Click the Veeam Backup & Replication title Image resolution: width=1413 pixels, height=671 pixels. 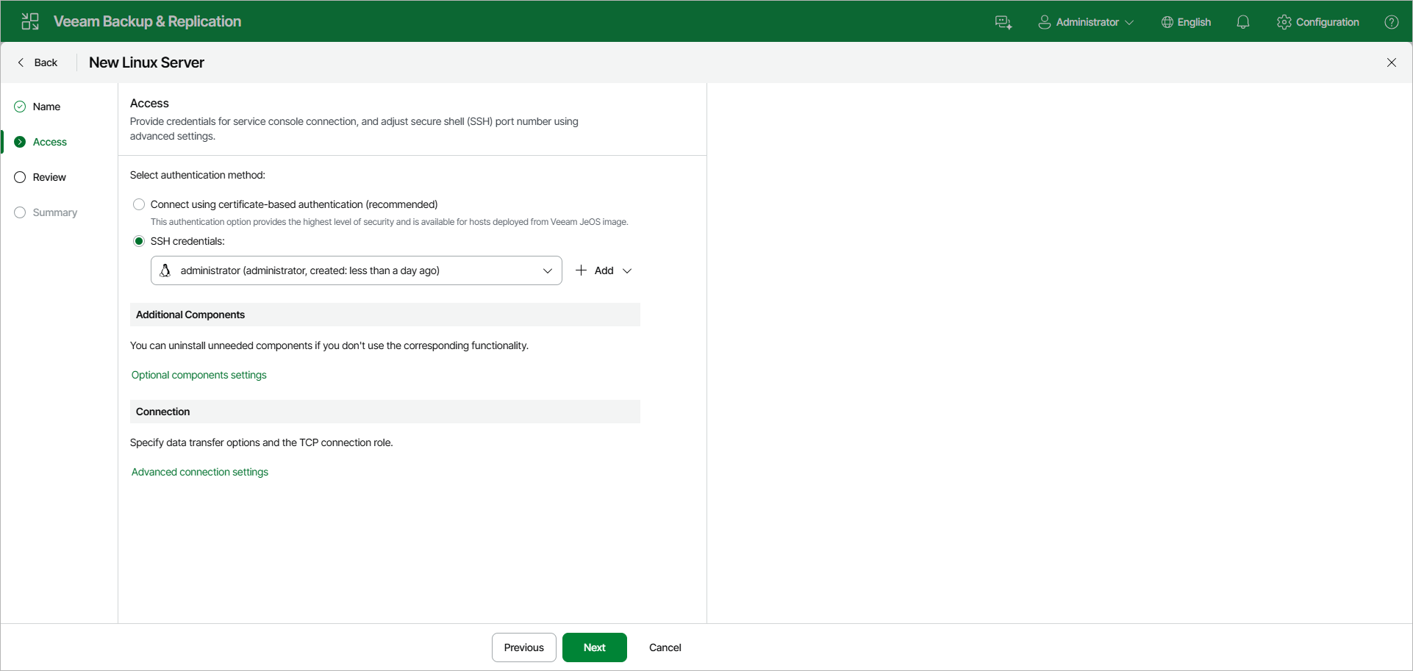pos(147,21)
